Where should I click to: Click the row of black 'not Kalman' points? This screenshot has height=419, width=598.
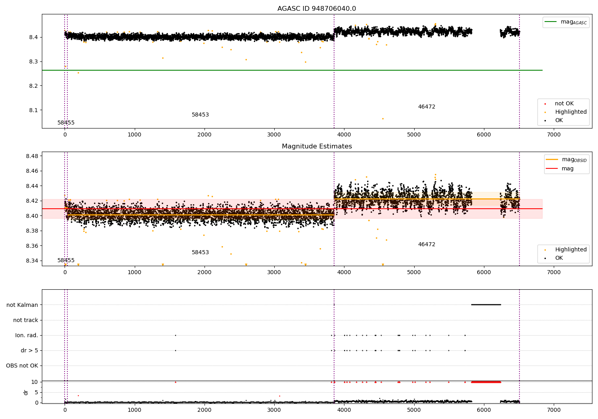pos(486,305)
